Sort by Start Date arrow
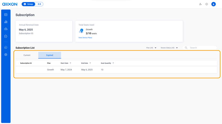This screenshot has height=124, width=222. [x=71, y=63]
